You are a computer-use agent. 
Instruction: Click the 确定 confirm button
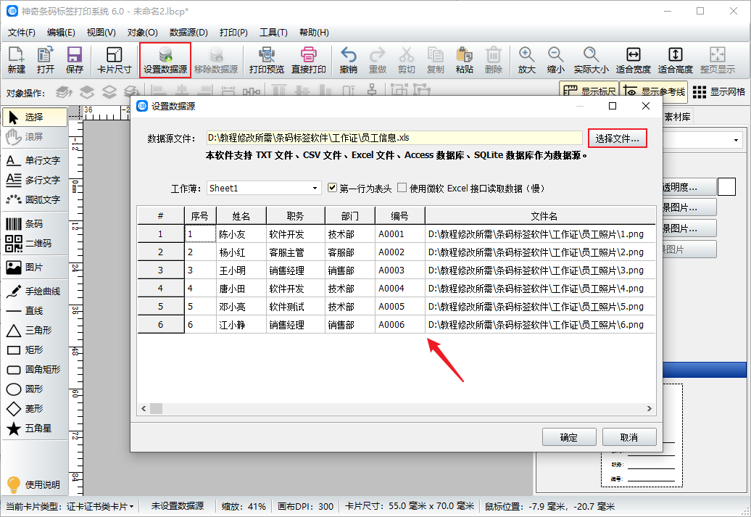click(x=569, y=437)
